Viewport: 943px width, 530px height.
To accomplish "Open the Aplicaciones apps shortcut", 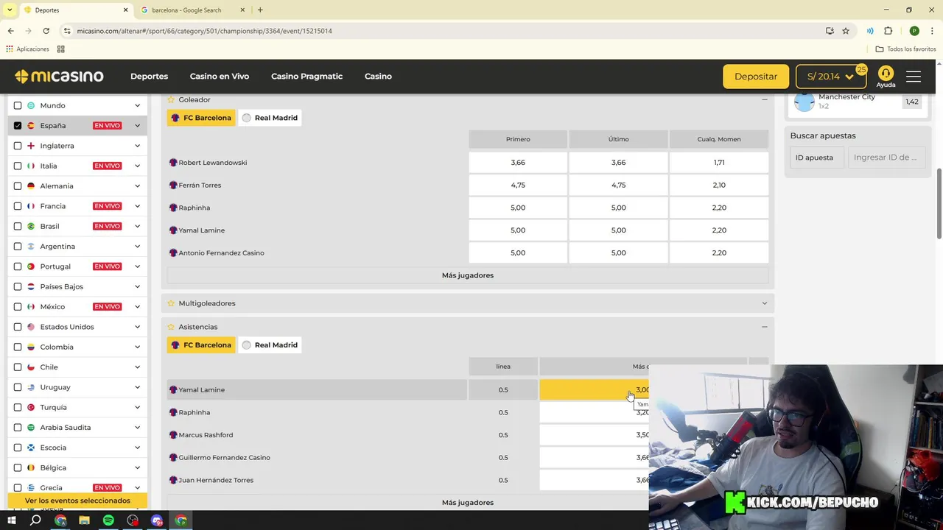I will [28, 49].
